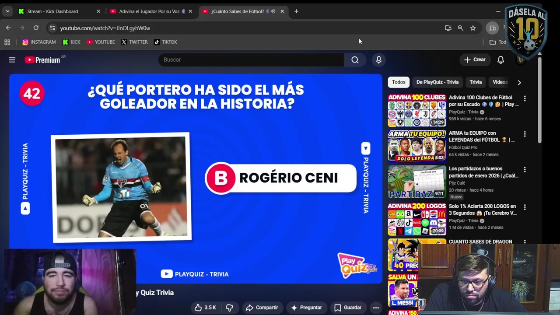The width and height of the screenshot is (560, 315).
Task: Select the De PlayQuiz - Trivia chip
Action: click(x=437, y=82)
